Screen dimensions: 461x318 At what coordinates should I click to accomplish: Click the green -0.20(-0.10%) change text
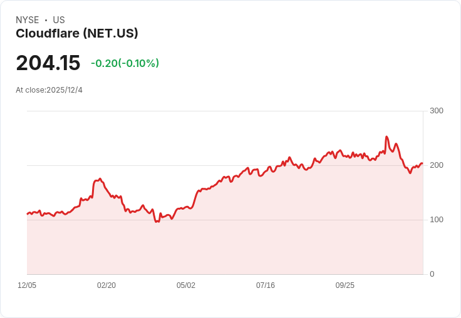[x=125, y=63]
